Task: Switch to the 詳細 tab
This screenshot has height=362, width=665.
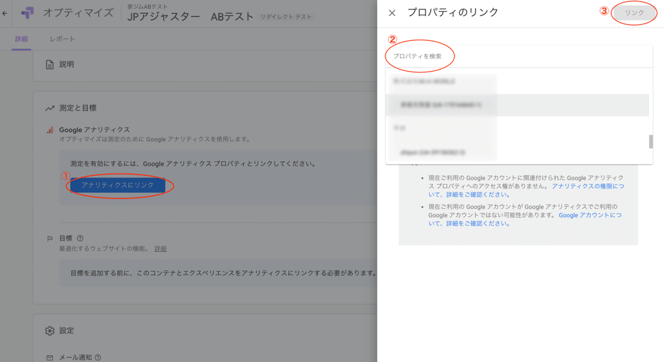Action: tap(21, 39)
